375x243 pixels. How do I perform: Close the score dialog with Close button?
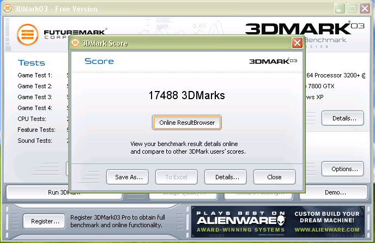pos(275,177)
